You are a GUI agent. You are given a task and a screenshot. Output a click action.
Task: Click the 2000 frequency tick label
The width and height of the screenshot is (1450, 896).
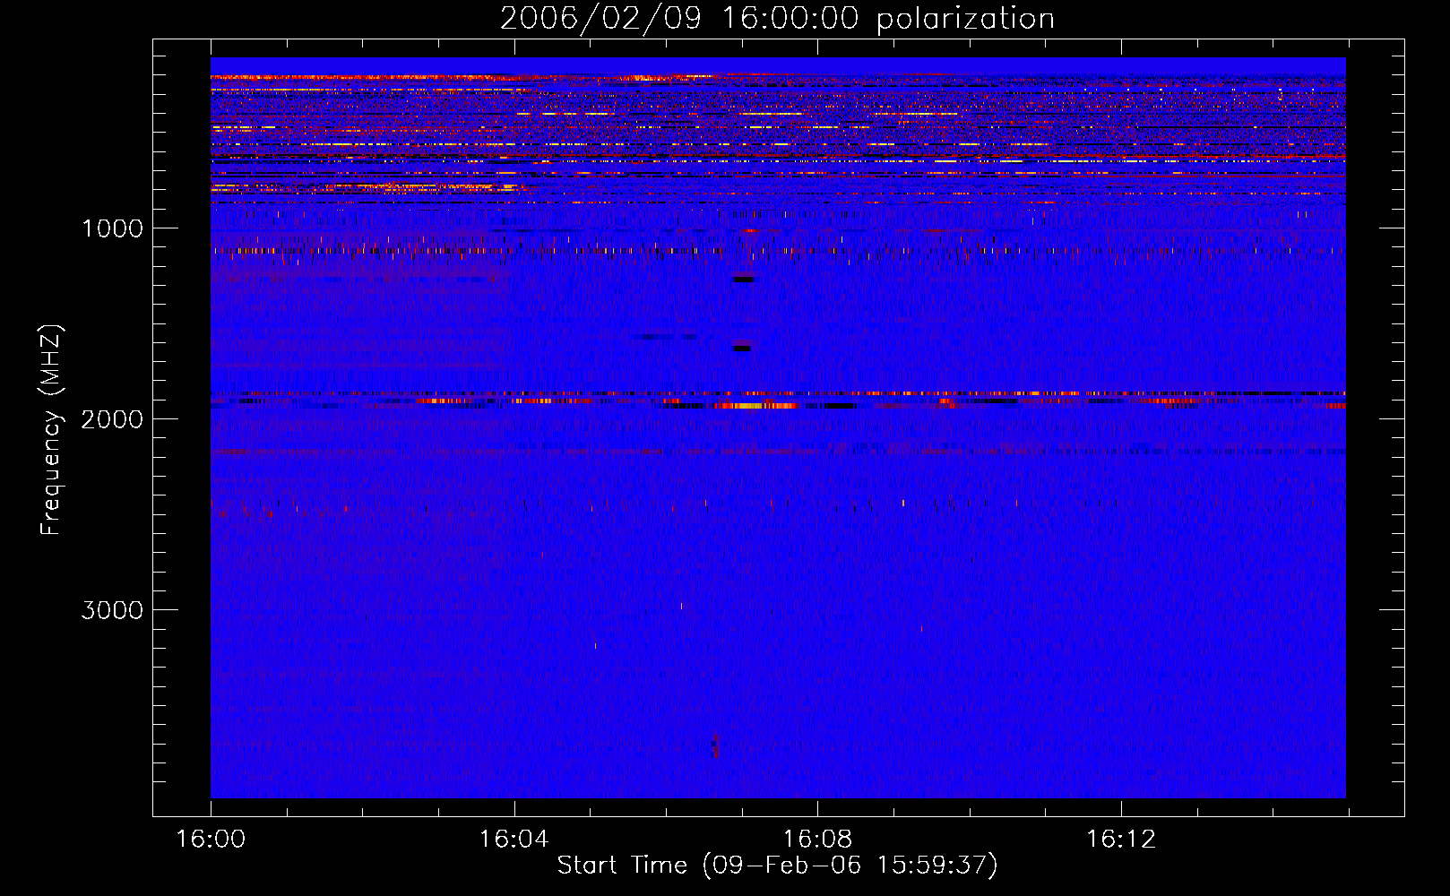(112, 419)
